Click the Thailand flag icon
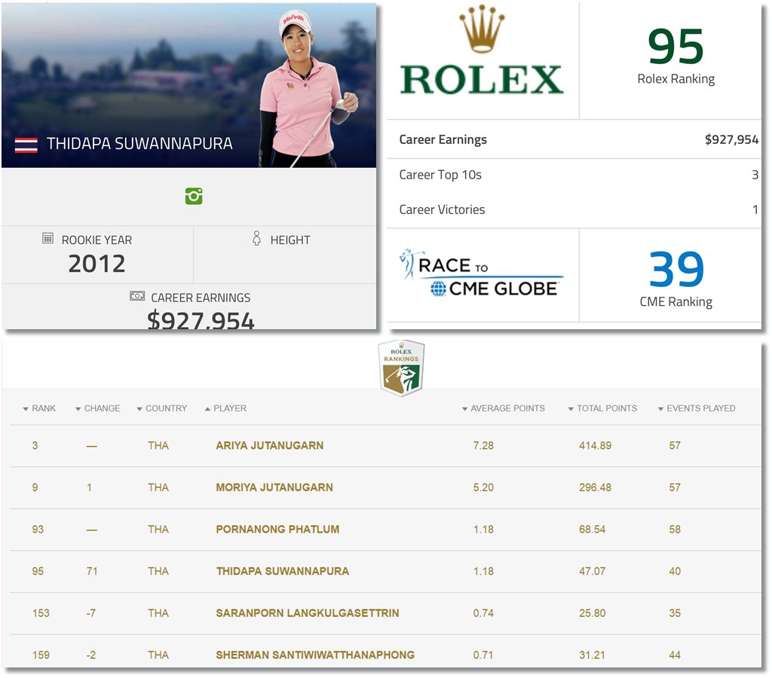 click(x=26, y=145)
